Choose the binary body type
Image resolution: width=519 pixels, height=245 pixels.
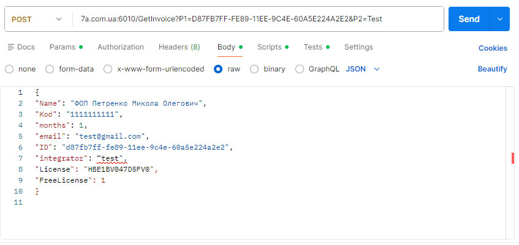254,69
